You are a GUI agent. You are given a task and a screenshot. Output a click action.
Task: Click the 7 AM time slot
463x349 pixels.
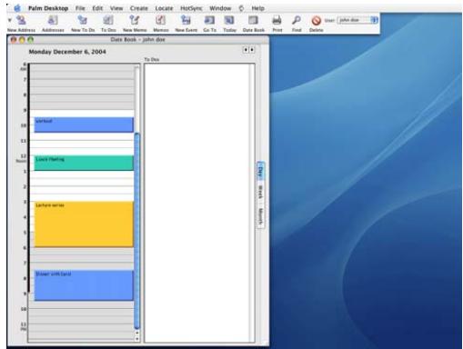pyautogui.click(x=82, y=83)
